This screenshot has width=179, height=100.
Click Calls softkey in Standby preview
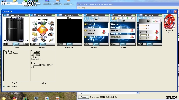(6, 44)
